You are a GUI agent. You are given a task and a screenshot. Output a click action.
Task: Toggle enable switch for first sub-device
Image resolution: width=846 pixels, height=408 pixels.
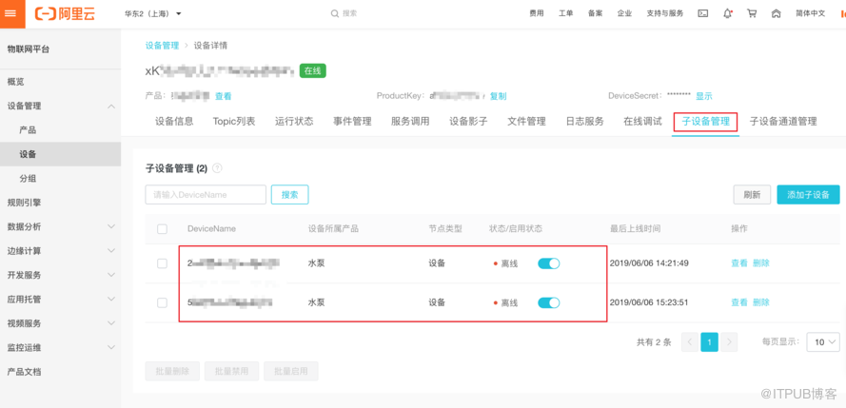click(x=548, y=263)
